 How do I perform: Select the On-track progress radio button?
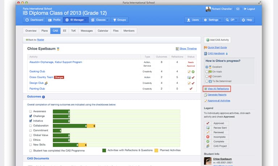tap(207, 72)
